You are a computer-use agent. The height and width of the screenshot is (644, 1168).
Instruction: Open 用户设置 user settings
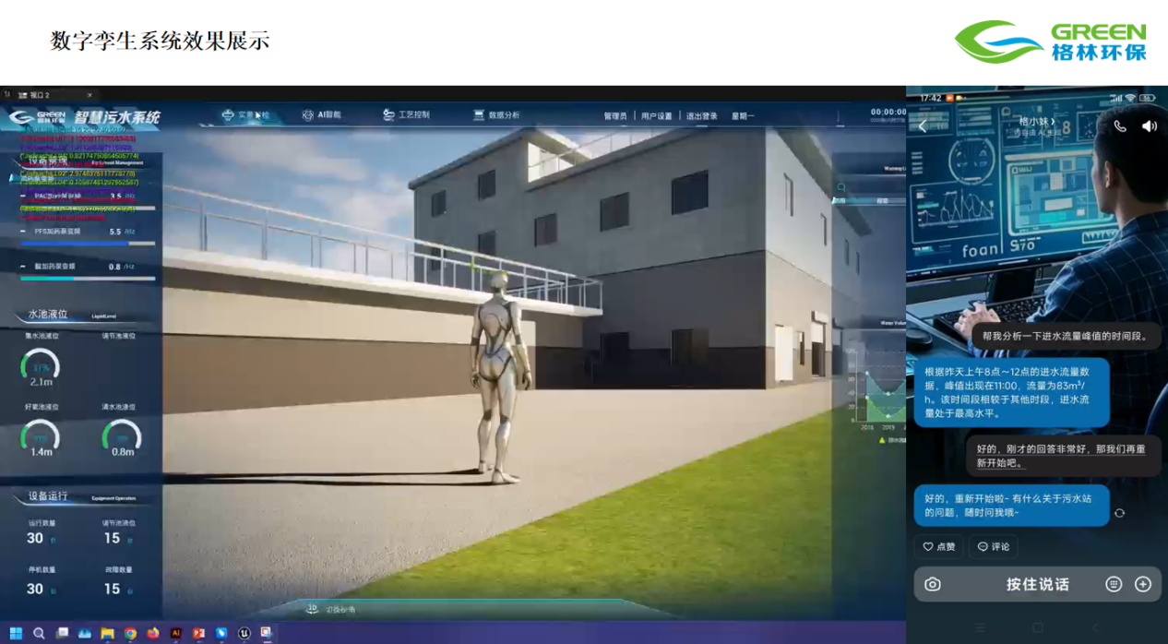click(656, 116)
